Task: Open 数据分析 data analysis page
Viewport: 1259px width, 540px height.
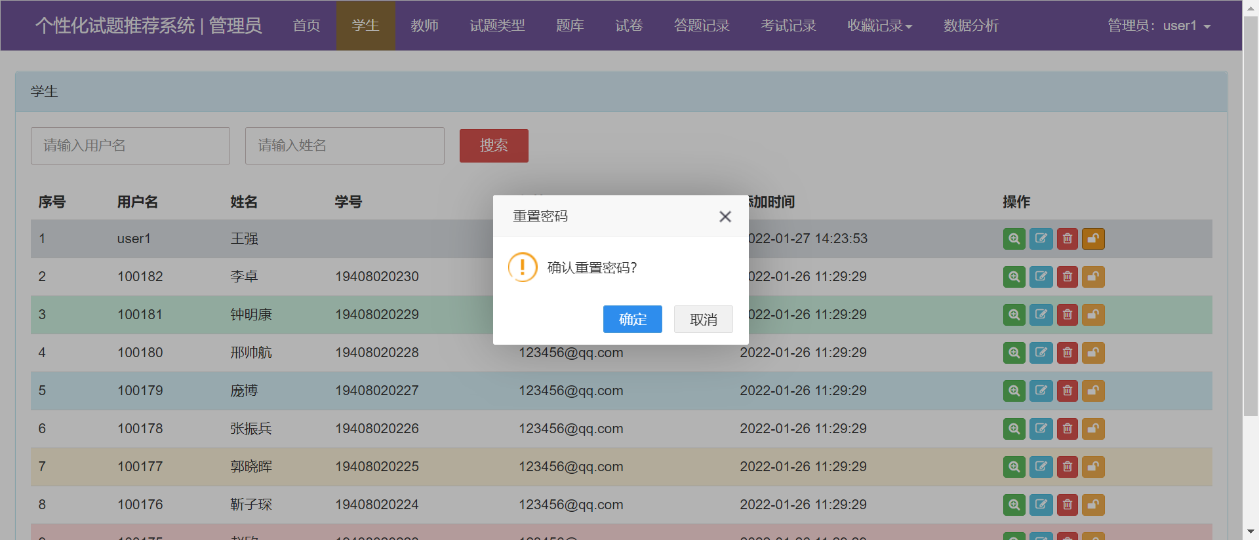Action: coord(971,26)
